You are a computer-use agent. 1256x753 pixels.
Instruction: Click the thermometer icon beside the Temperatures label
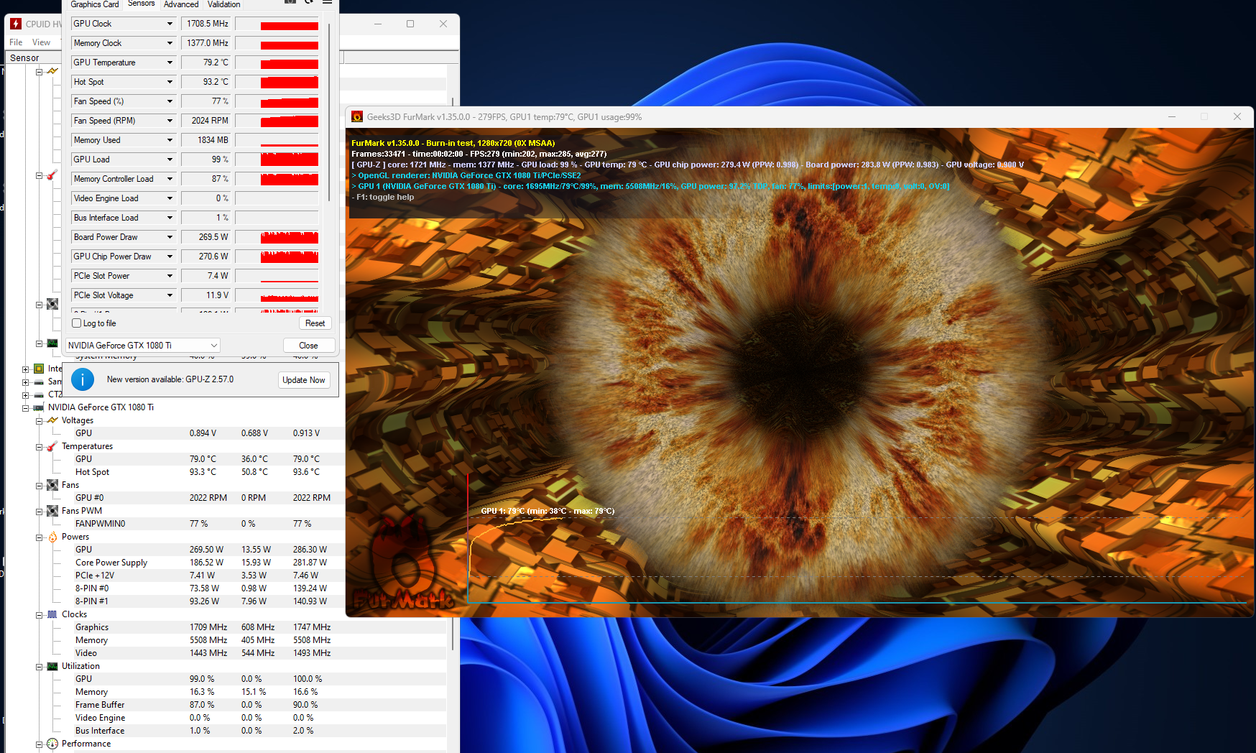[x=52, y=446]
